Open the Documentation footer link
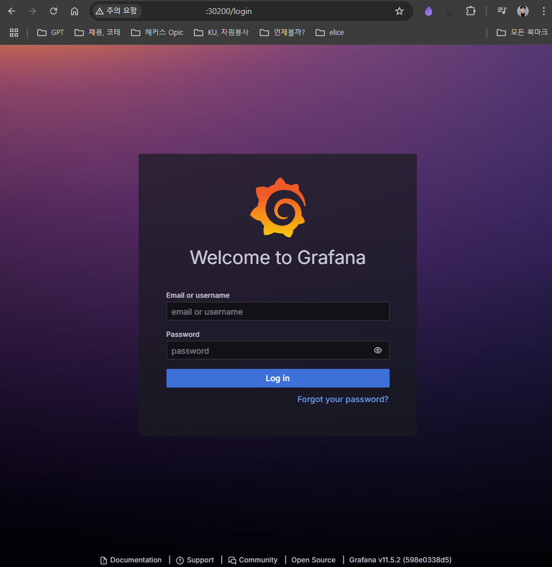 pyautogui.click(x=131, y=560)
